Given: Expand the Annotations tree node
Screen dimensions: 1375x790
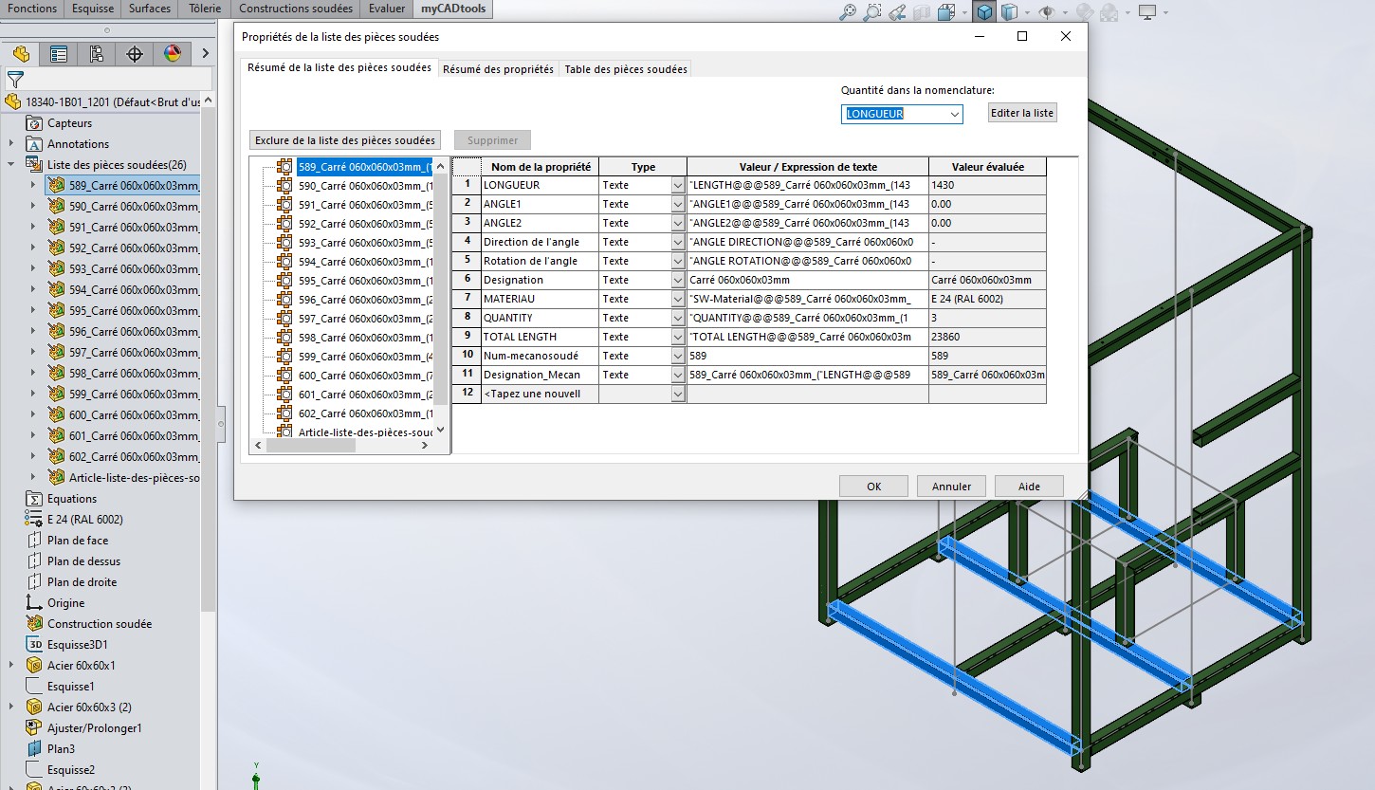Looking at the screenshot, I should coord(11,144).
